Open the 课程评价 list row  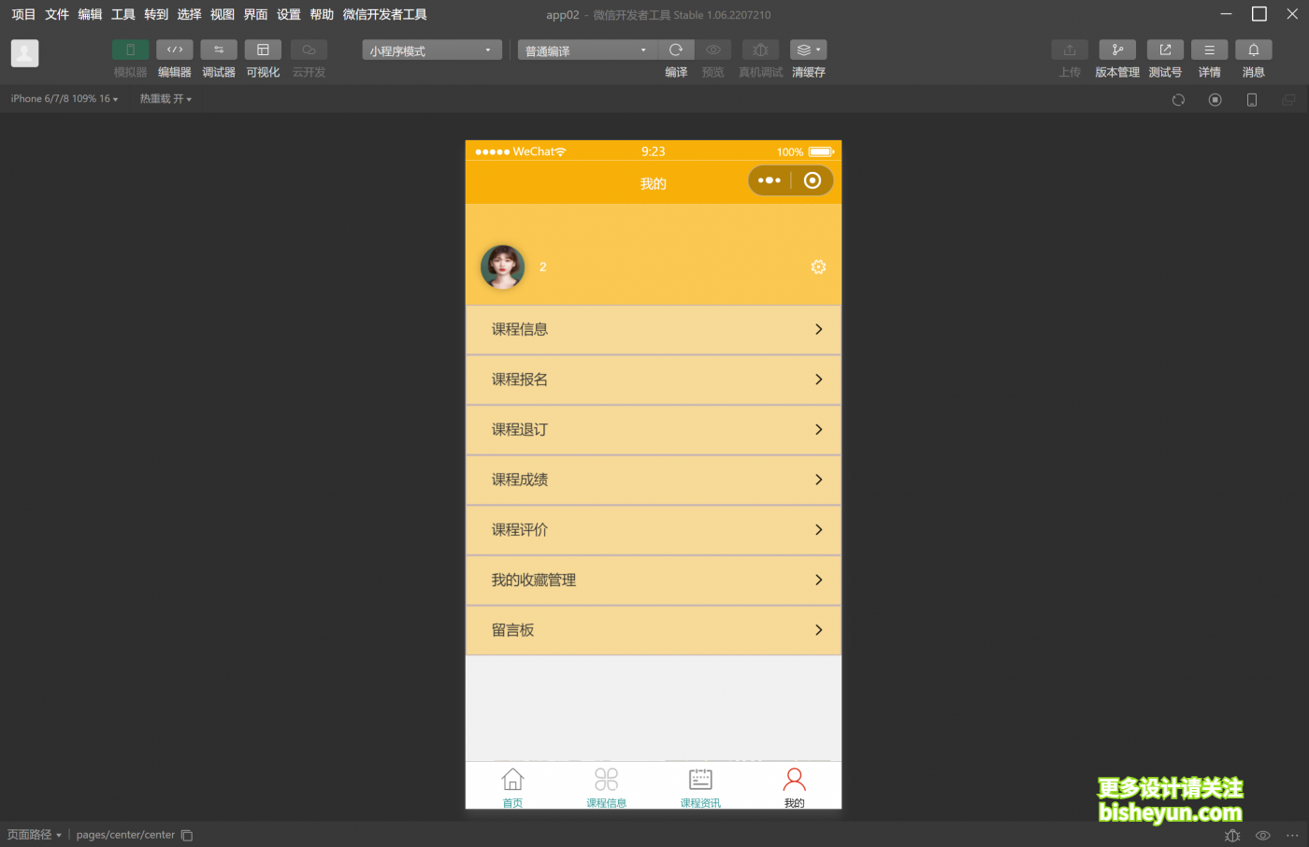click(654, 530)
